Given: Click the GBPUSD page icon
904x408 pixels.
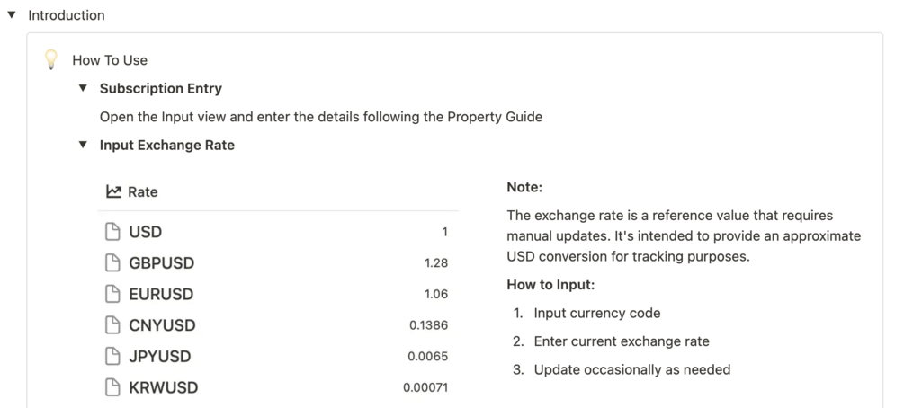Looking at the screenshot, I should click(x=112, y=263).
